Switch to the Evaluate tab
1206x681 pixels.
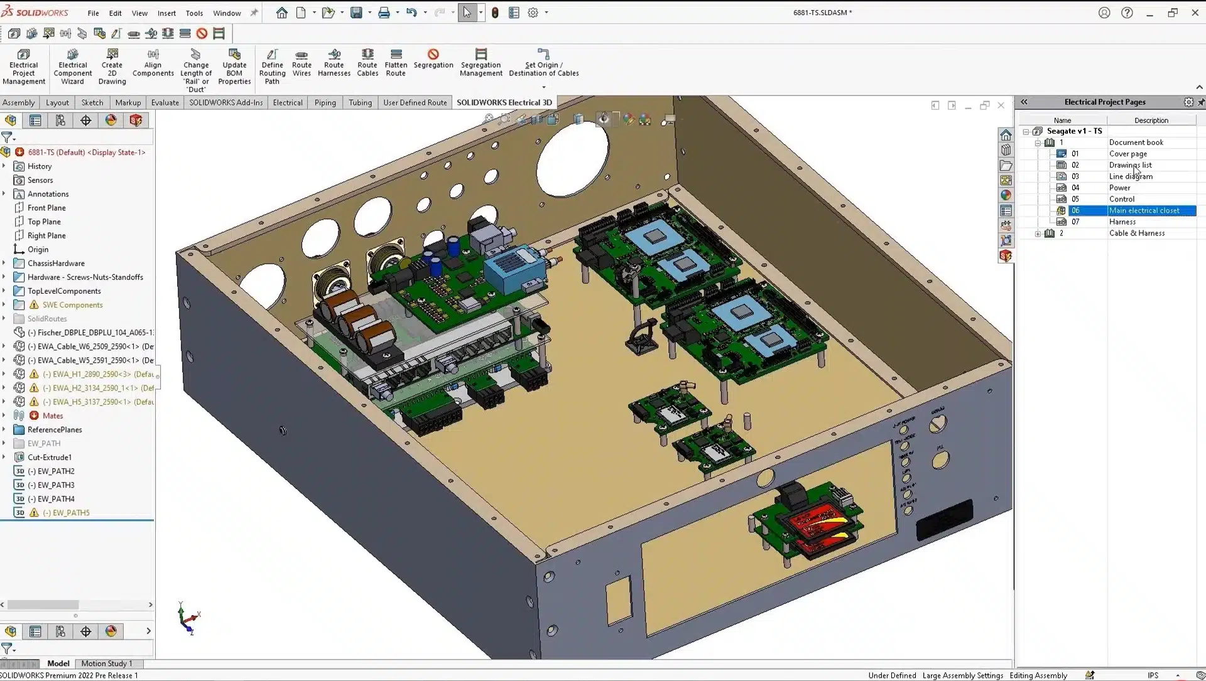[x=165, y=102]
